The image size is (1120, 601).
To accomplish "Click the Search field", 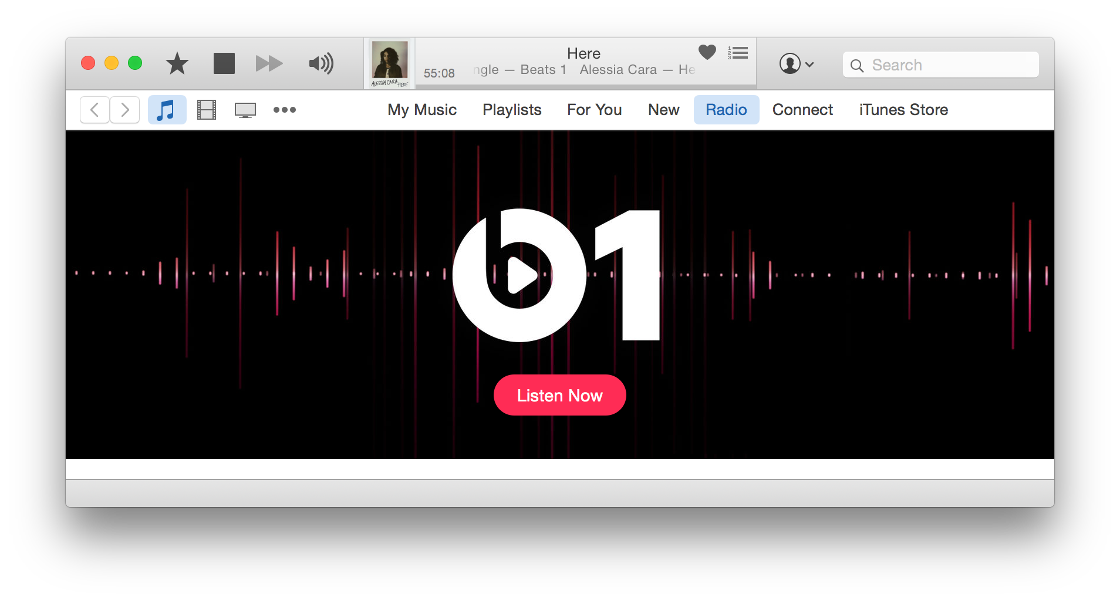I will tap(940, 65).
